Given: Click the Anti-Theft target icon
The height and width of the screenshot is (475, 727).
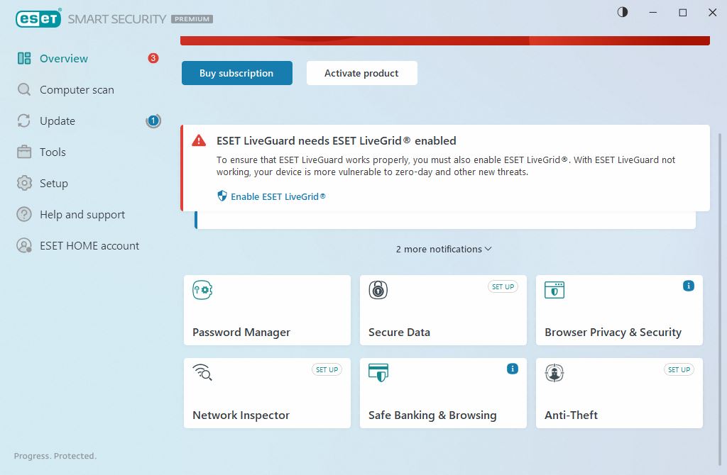Looking at the screenshot, I should 554,373.
